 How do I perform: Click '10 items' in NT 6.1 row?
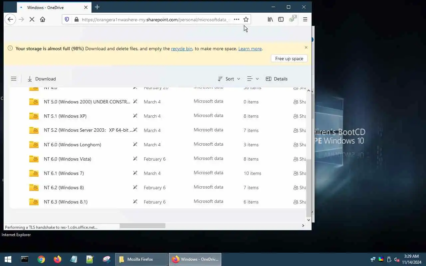pos(252,173)
